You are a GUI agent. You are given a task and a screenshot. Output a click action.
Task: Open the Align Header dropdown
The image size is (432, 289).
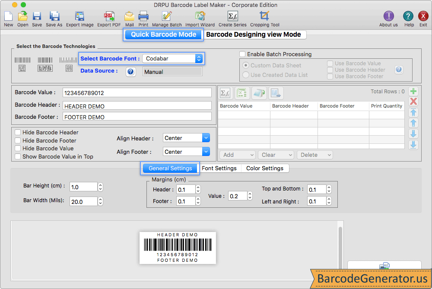click(187, 138)
